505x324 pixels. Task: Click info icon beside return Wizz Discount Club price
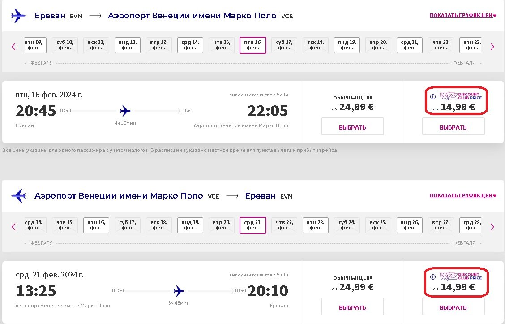coord(433,276)
